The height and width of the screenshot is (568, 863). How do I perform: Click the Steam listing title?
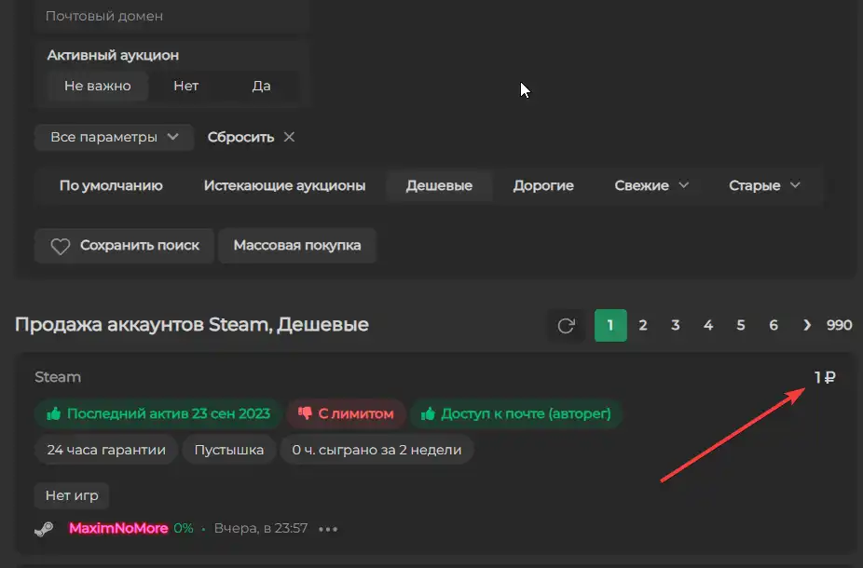click(58, 377)
